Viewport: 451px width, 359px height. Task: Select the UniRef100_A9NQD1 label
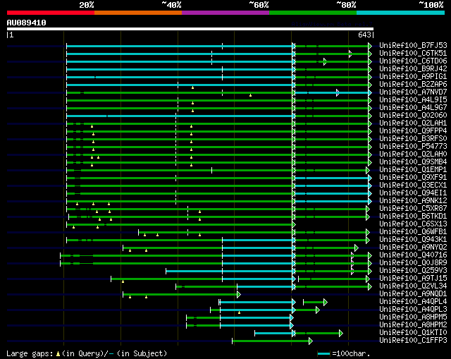413,294
